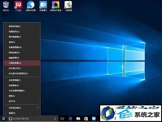Click the Windows Start button

coord(4,118)
